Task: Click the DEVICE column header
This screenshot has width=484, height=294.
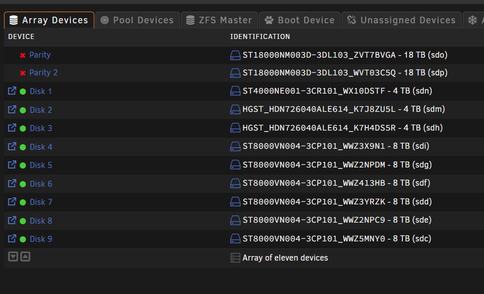Action: coord(21,36)
